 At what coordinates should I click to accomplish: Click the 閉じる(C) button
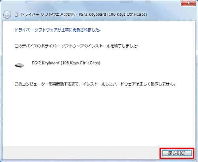[177, 153]
